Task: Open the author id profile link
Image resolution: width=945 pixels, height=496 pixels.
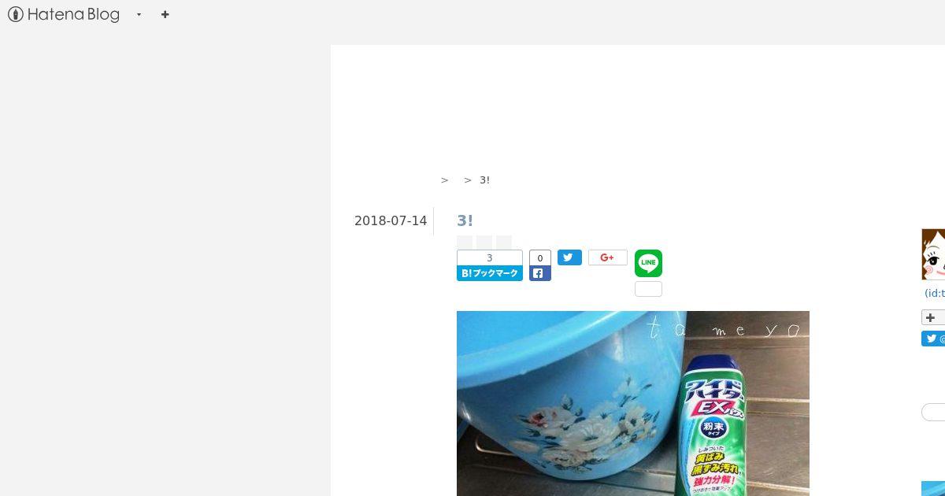Action: [x=935, y=293]
